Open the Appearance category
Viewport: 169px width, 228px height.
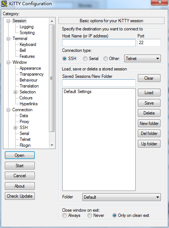(30, 68)
